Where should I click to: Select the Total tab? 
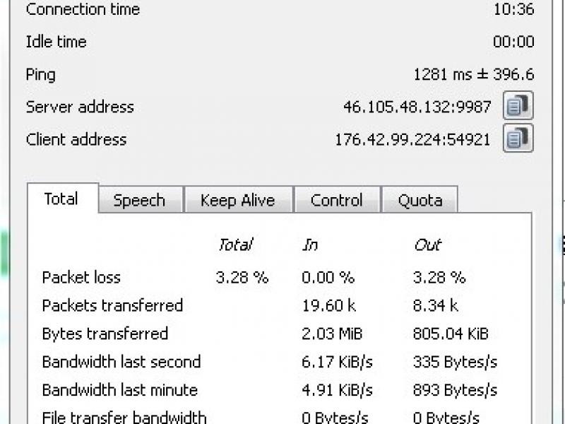[x=61, y=199]
